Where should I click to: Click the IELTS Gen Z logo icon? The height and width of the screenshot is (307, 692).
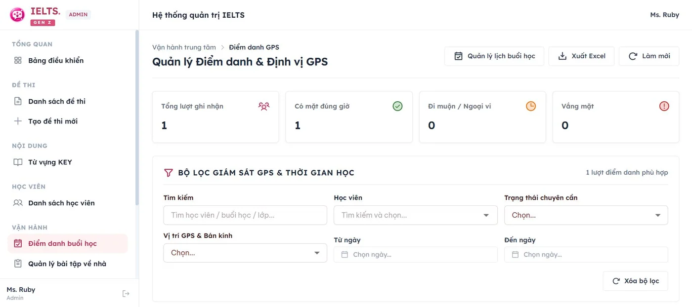point(17,15)
